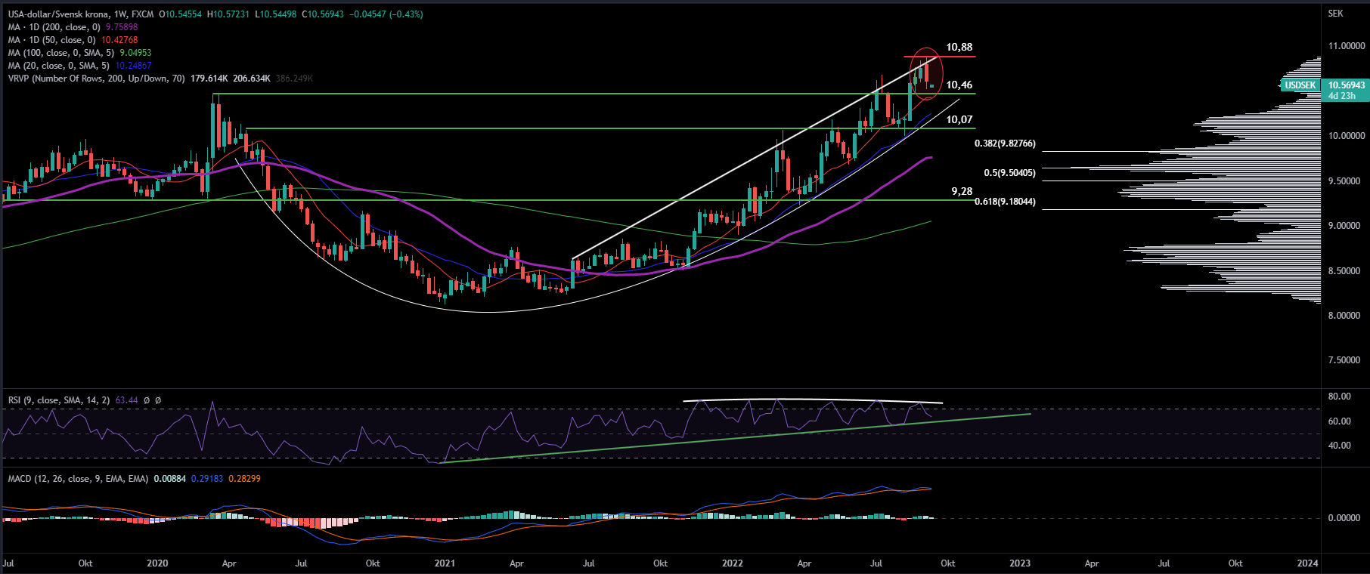The width and height of the screenshot is (1370, 574).
Task: Click the USD/SEK symbol title in legend
Action: coord(81,14)
